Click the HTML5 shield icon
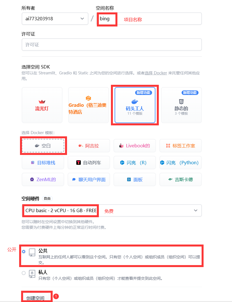232x302 pixels. [x=181, y=101]
